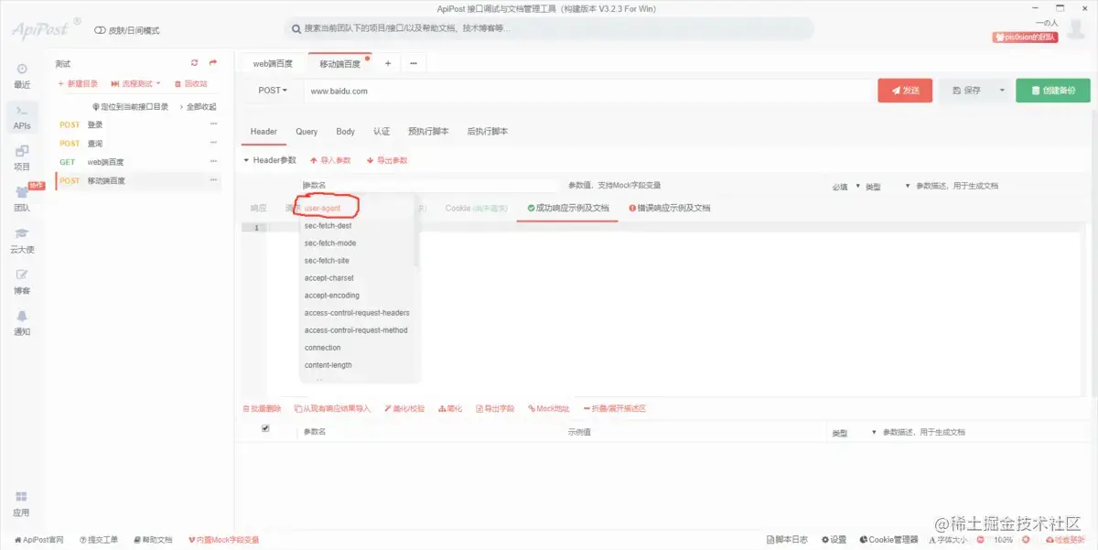Collapse the Header参数 section
Viewport: 1098px width, 550px height.
click(x=246, y=160)
